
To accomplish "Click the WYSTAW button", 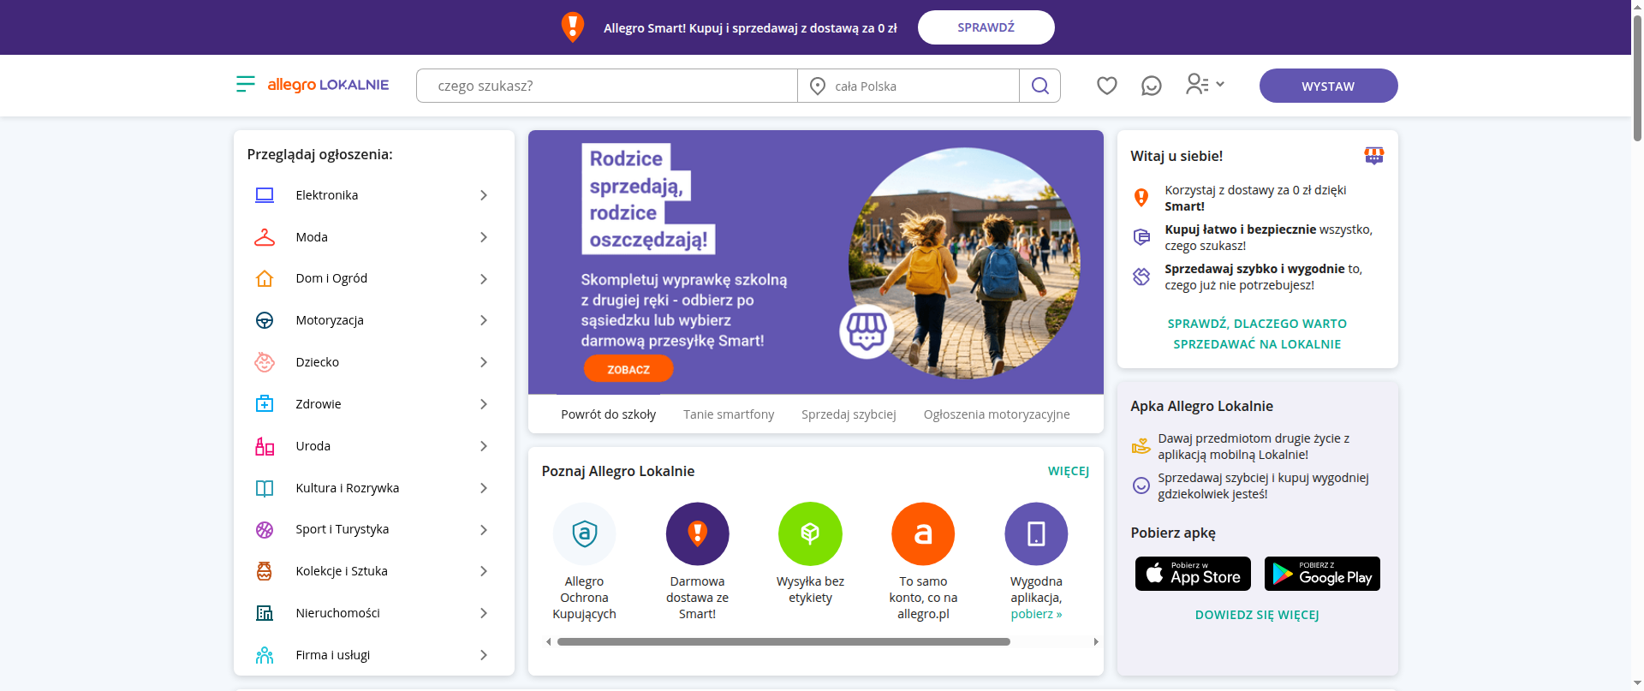I will pyautogui.click(x=1328, y=86).
